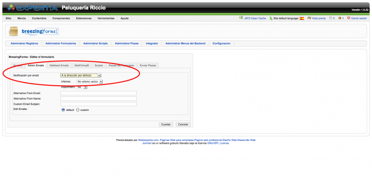Click the Alternative From Email field
The width and height of the screenshot is (372, 185).
point(99,93)
